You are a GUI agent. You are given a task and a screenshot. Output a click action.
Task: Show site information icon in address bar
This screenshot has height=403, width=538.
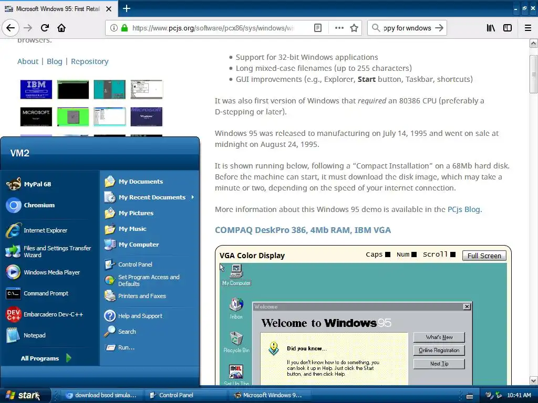coord(113,28)
